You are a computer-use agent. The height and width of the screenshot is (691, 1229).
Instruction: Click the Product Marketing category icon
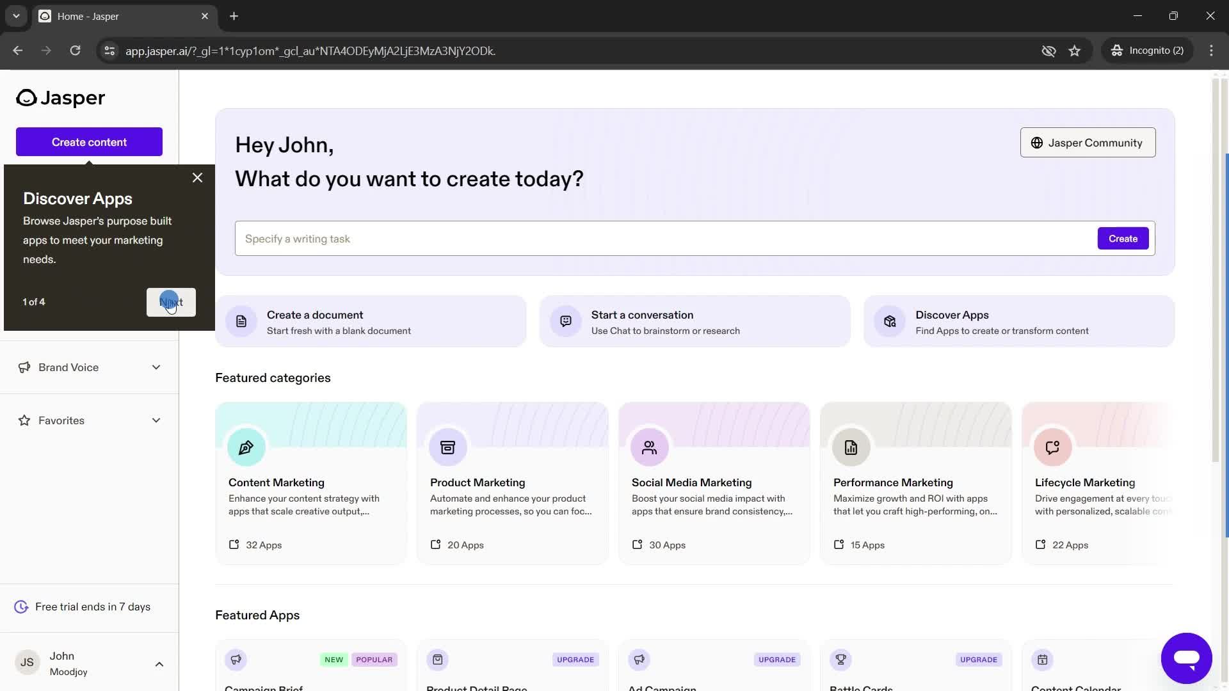pos(447,447)
